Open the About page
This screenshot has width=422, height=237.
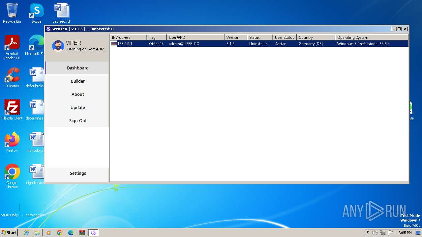(x=77, y=94)
